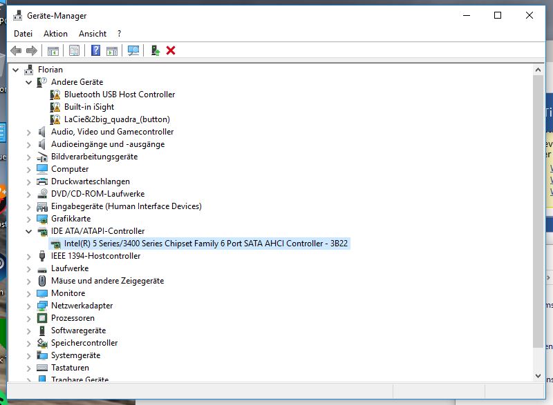Expand the Systemgeräte category

[28, 356]
